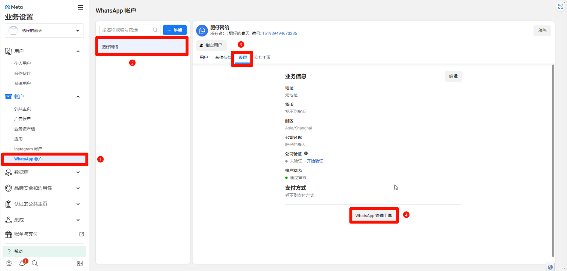Screen dimensions: 567x271
Task: Open Instagram 帐户 in the sidebar
Action: click(28, 149)
